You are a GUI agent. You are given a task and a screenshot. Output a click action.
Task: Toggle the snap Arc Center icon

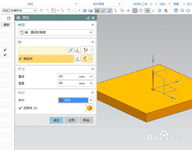point(135,11)
